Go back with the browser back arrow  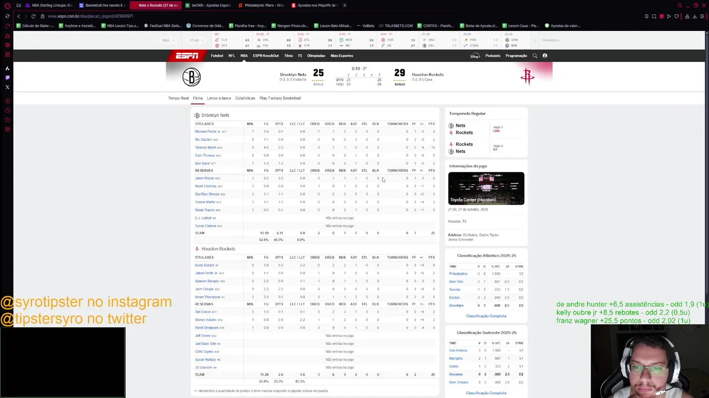point(18,16)
